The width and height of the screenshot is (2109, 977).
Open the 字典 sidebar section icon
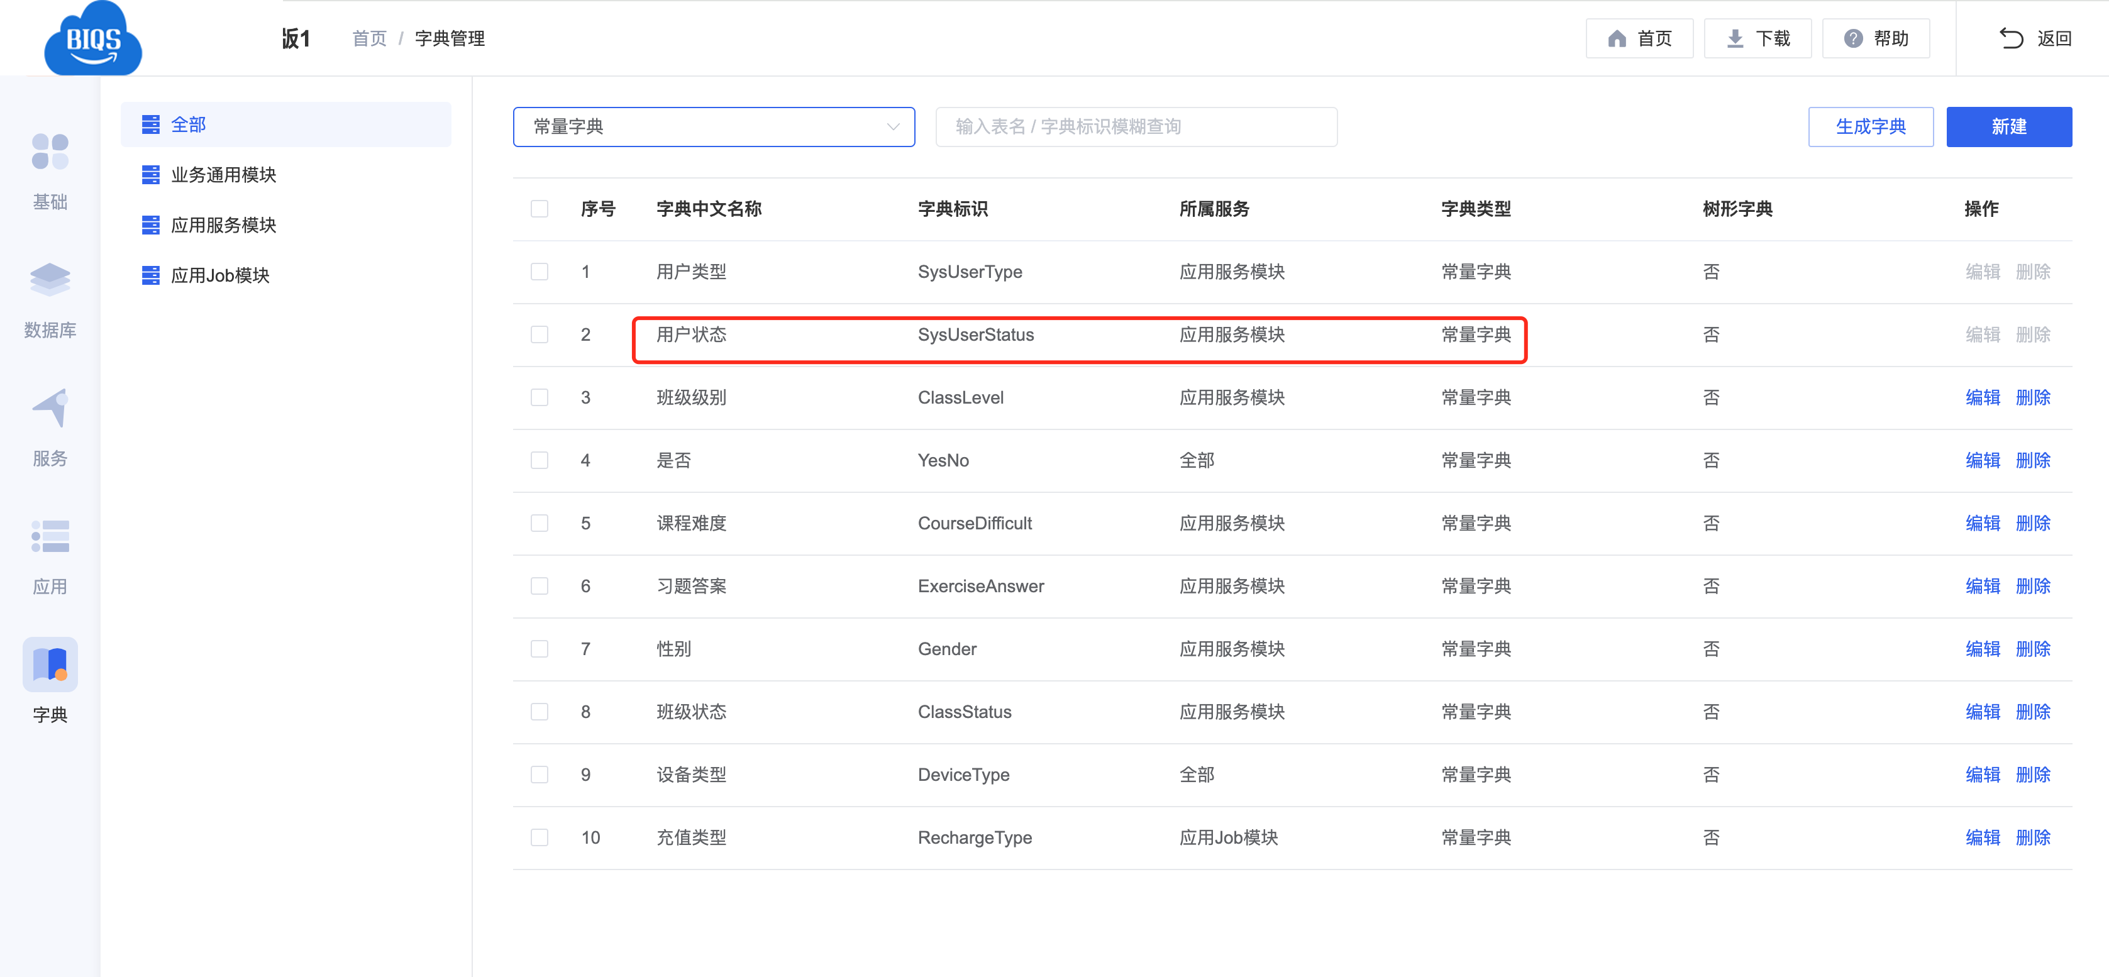(x=50, y=665)
